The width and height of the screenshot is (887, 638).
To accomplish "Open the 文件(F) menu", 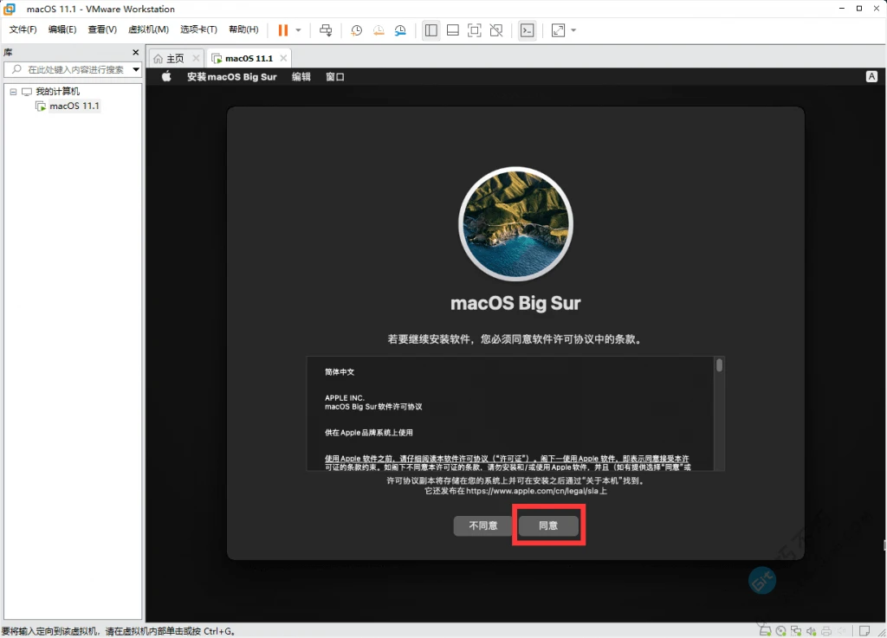I will tap(23, 29).
